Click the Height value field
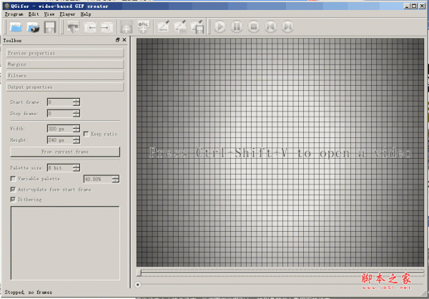The image size is (429, 299). (x=60, y=140)
